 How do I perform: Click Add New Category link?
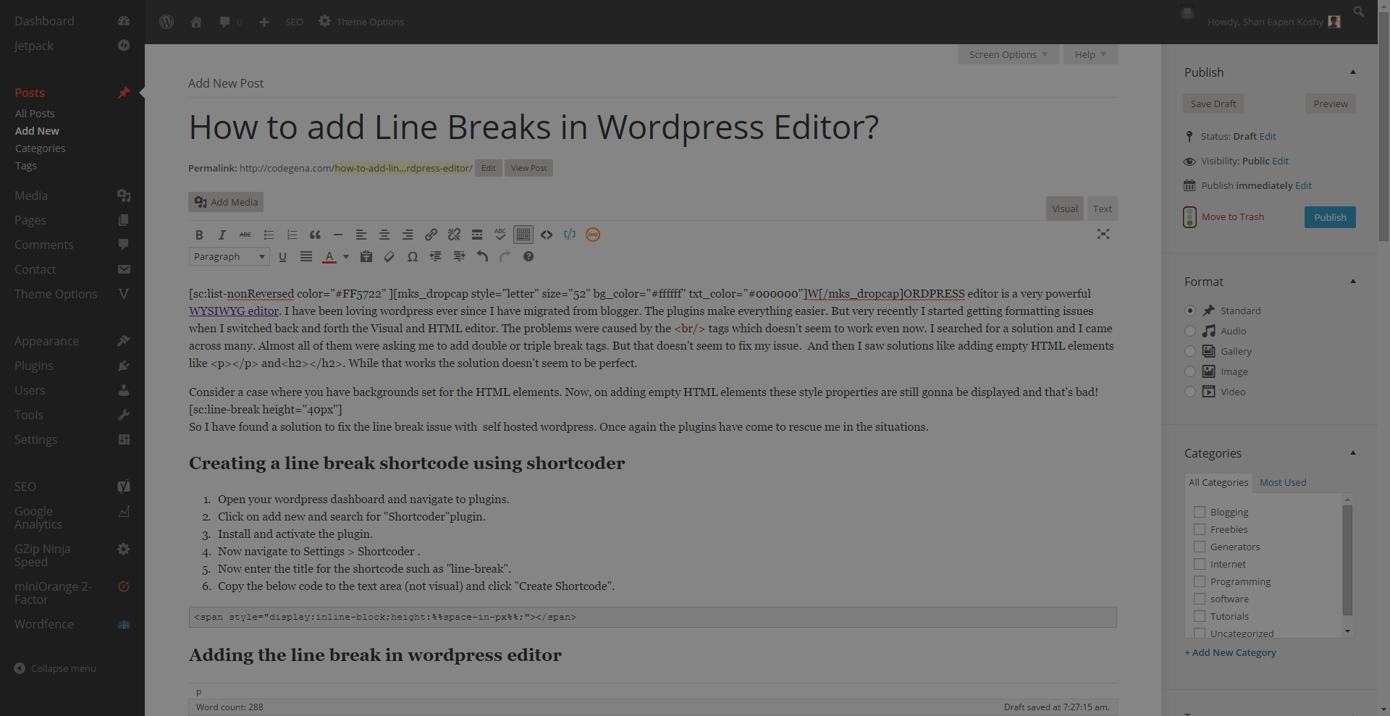[x=1229, y=652]
